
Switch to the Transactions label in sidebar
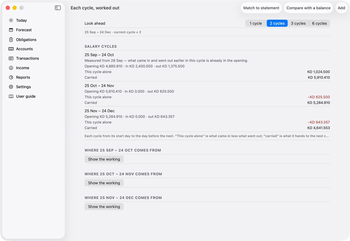pos(28,58)
